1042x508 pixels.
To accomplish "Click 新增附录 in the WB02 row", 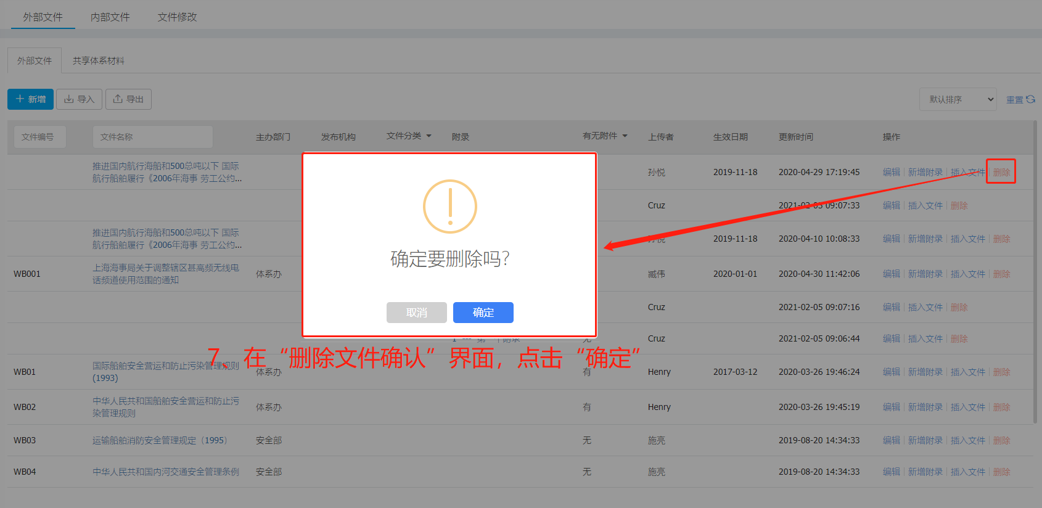I will [925, 407].
